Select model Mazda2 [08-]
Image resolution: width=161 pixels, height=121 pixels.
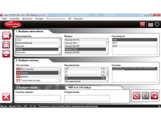coord(85,43)
